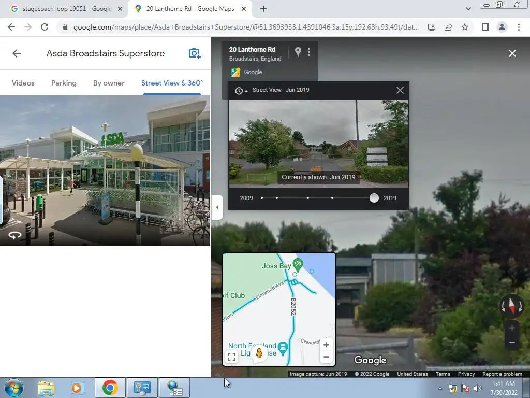
Task: Zoom in Street View with plus button
Action: pos(512,328)
